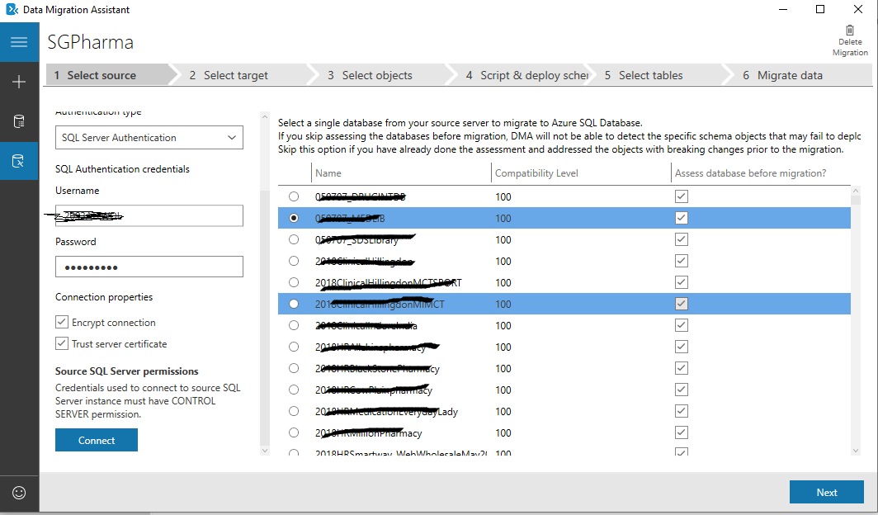878x515 pixels.
Task: Click Assess database before migration column header
Action: tap(750, 173)
